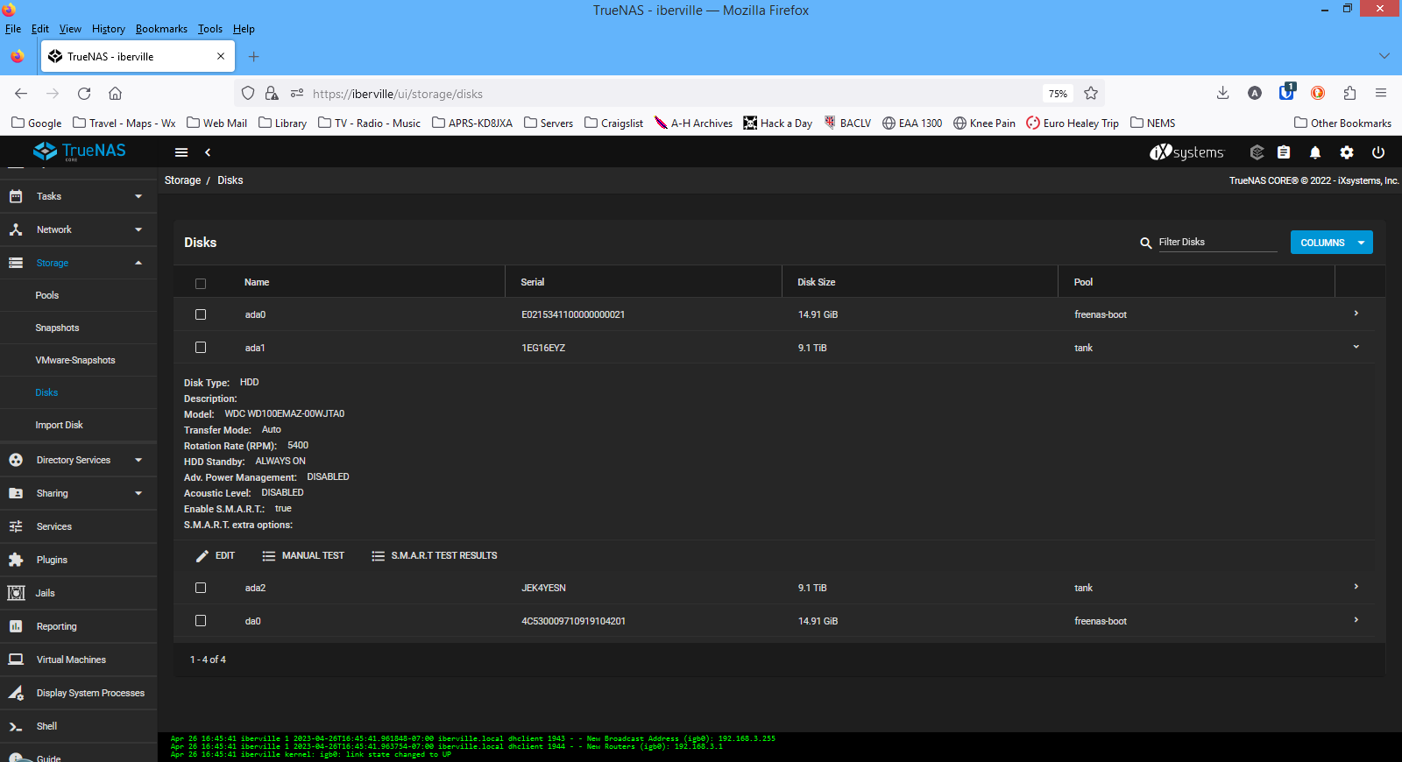Screen dimensions: 1402x762
Task: Collapse sidebar with the back chevron icon
Action: tap(208, 152)
